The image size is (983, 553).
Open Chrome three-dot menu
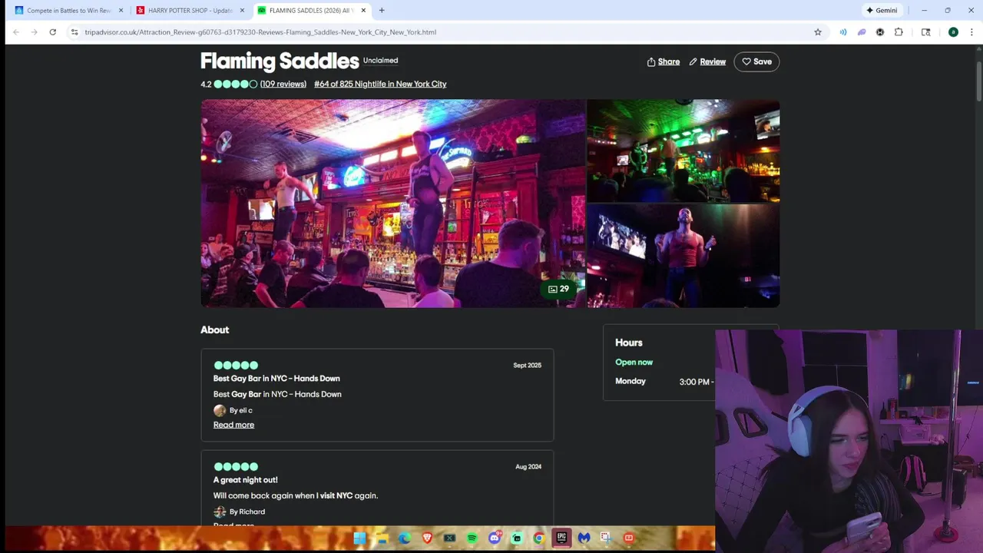coord(971,32)
